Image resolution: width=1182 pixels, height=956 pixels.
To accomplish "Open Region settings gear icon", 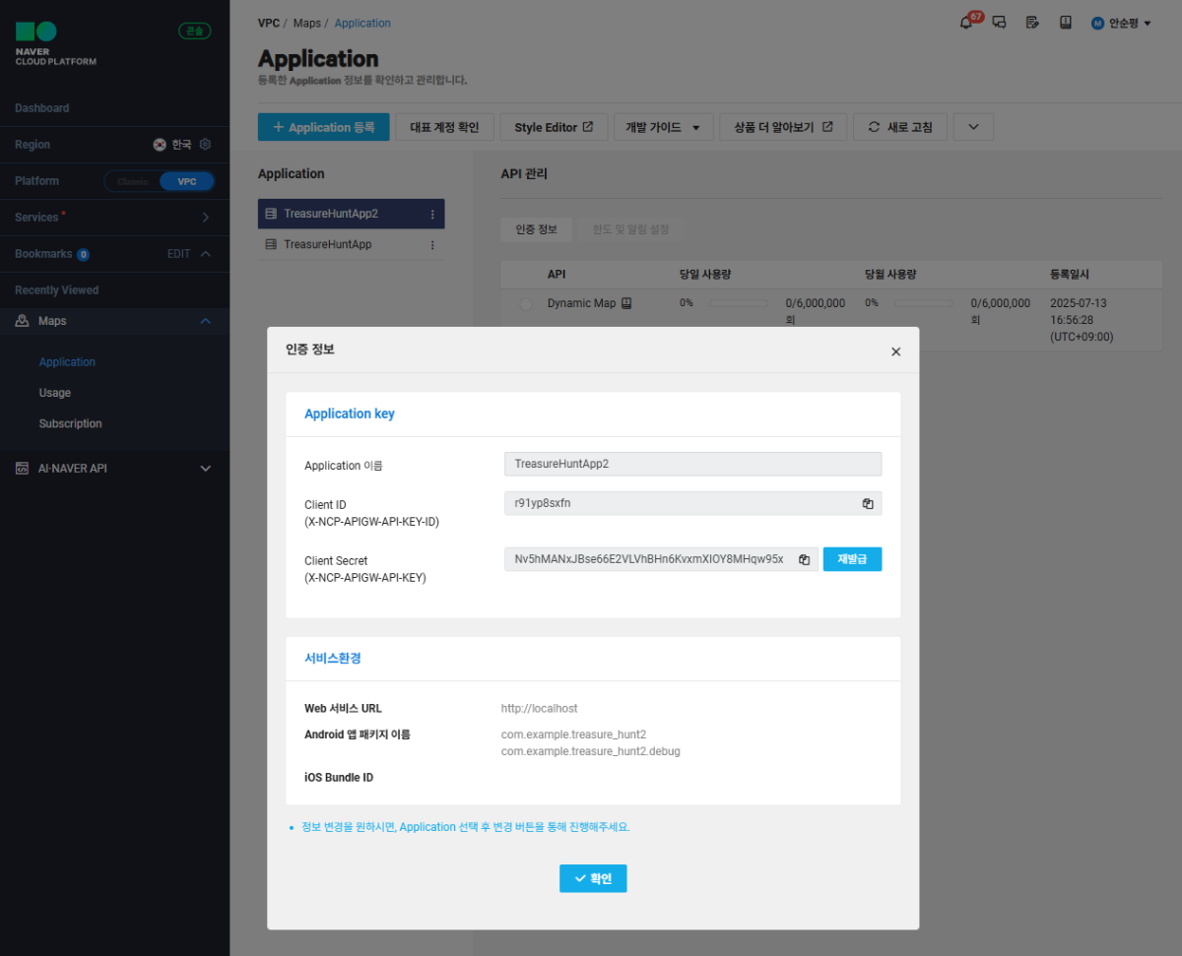I will click(205, 144).
